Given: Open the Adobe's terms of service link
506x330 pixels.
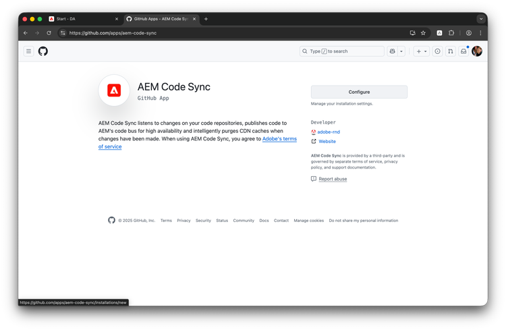Looking at the screenshot, I should [x=279, y=139].
